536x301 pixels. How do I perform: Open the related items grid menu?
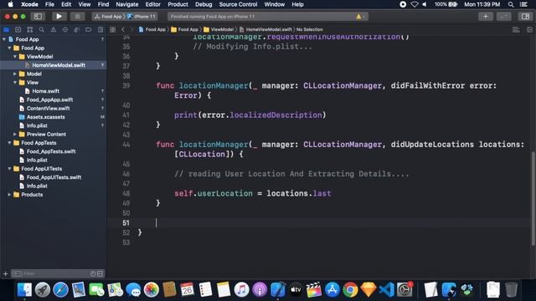[x=112, y=30]
